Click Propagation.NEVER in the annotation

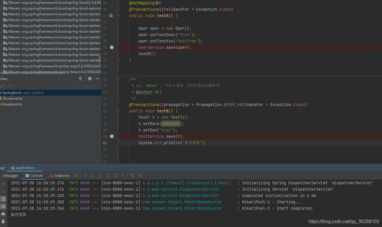tap(216, 105)
